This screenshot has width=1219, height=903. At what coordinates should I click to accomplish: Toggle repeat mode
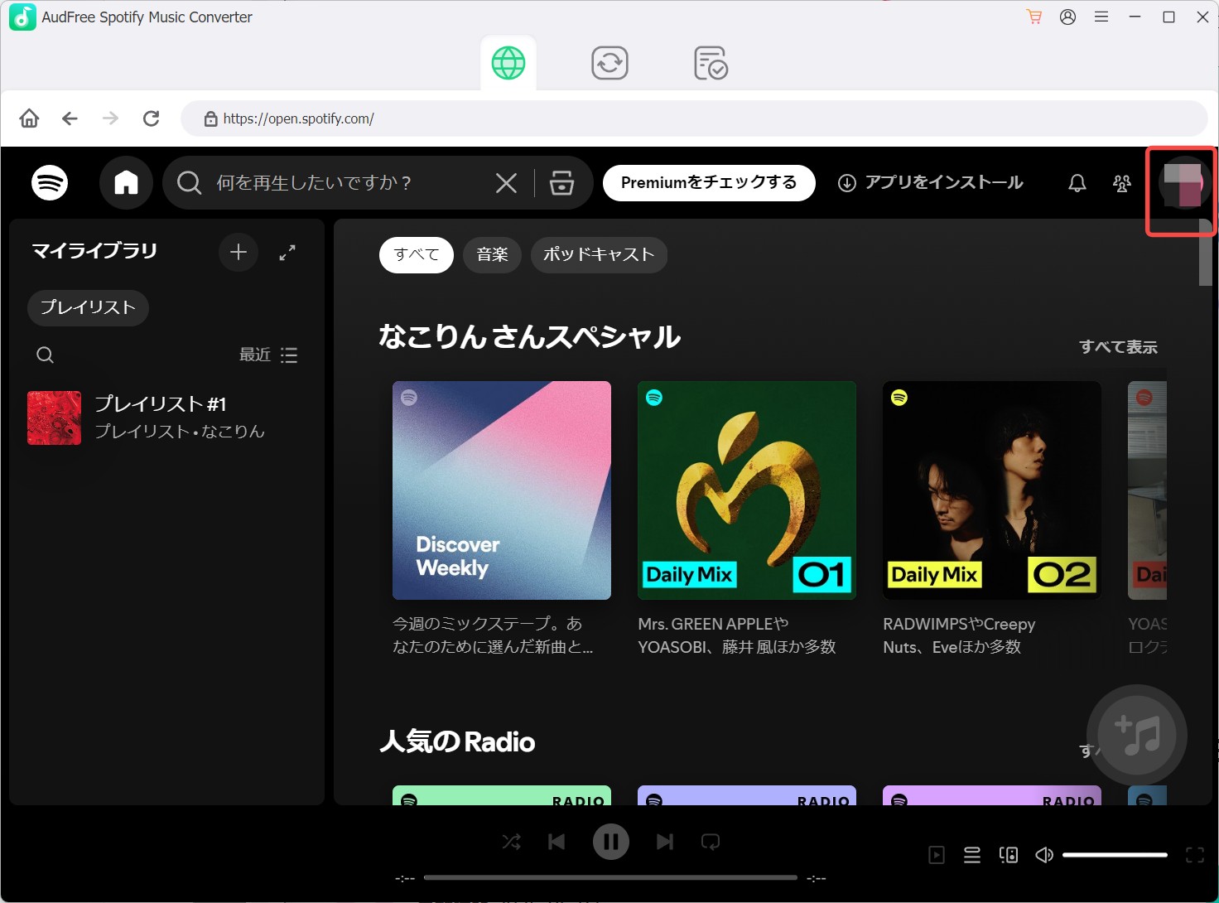711,842
